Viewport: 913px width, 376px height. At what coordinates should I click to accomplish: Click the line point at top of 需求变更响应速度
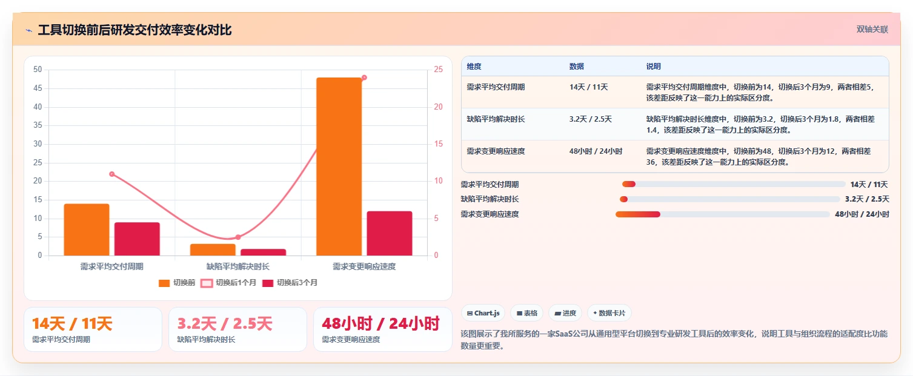(x=364, y=78)
